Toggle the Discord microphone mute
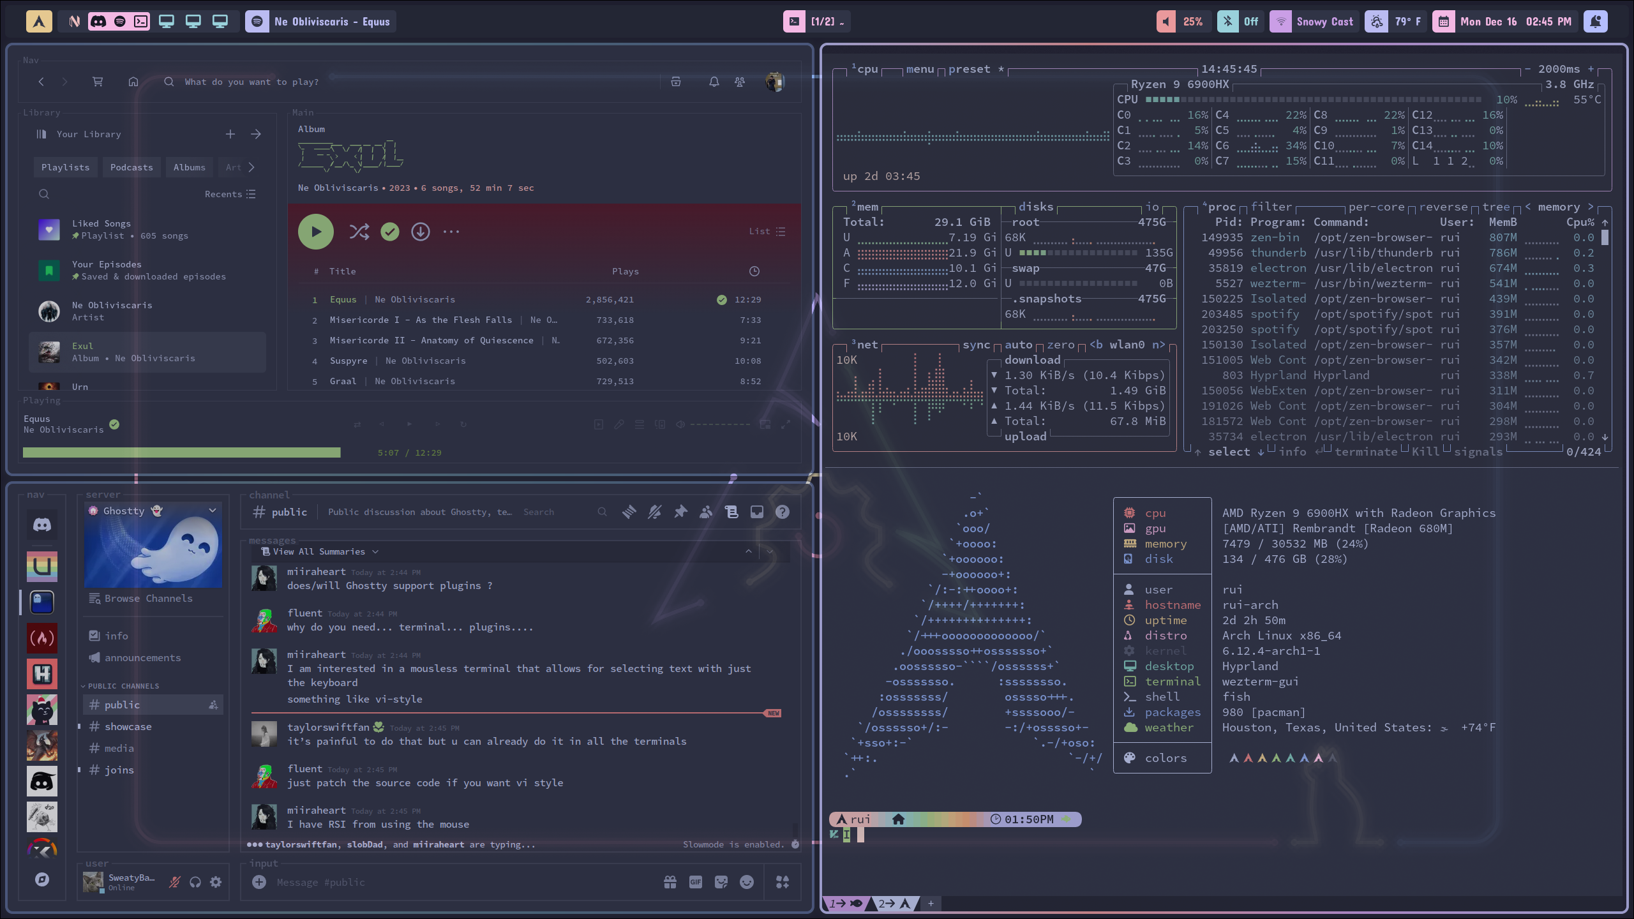This screenshot has height=919, width=1634. (x=175, y=882)
